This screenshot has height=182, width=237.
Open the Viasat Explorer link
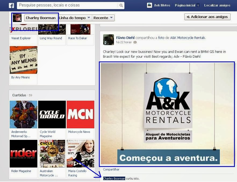[21, 38]
